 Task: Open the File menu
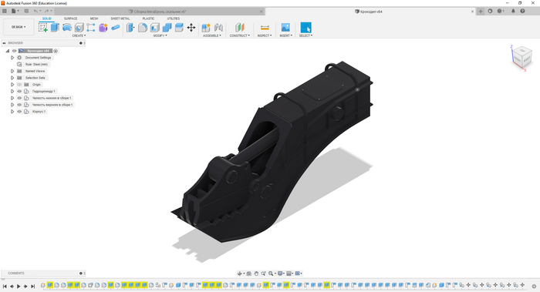pos(15,11)
